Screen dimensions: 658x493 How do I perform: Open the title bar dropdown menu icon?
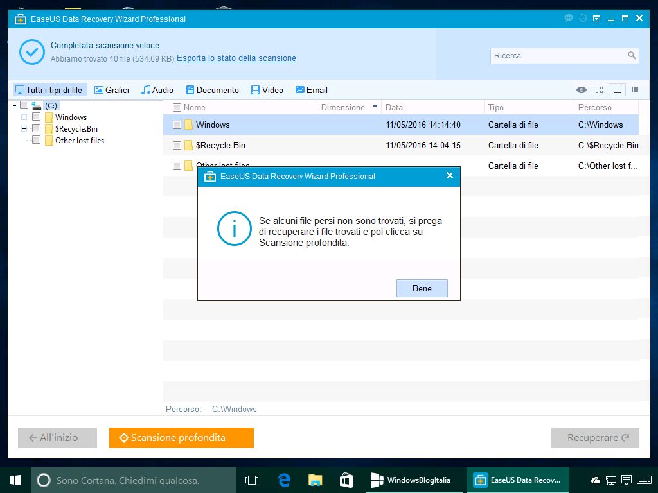click(x=597, y=19)
